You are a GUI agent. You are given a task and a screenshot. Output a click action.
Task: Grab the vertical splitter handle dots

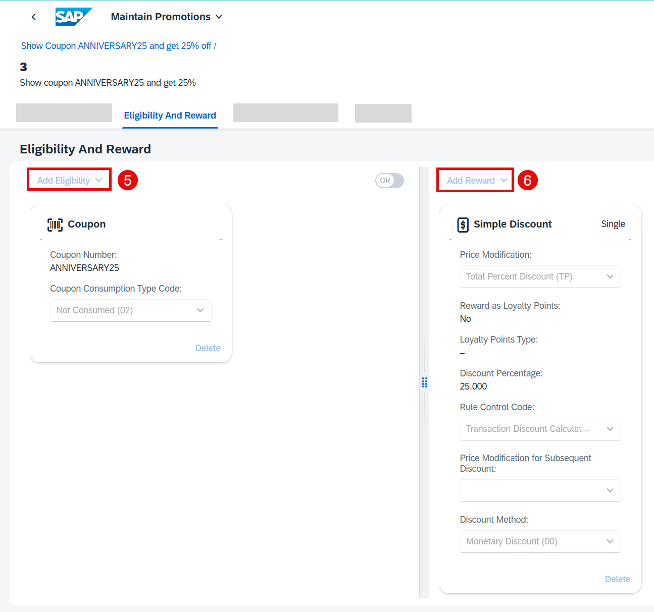pyautogui.click(x=424, y=382)
